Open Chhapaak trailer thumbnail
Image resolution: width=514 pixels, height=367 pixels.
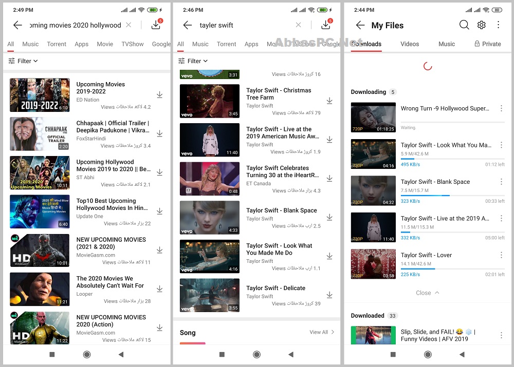pos(40,134)
